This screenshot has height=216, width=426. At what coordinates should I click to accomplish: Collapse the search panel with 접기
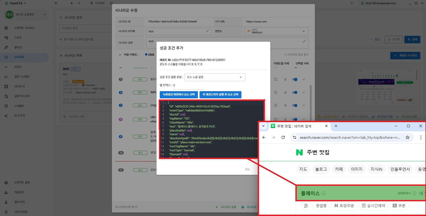click(x=375, y=39)
